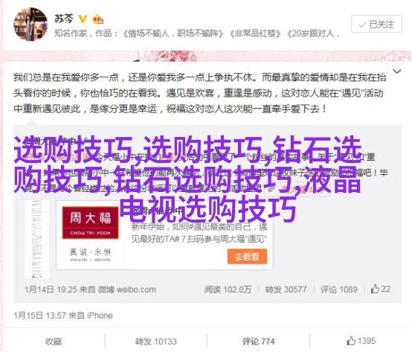Open 苏芩's profile avatar
412x352 pixels.
point(30,25)
